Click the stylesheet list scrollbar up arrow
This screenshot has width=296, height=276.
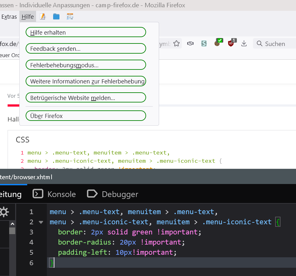tap(12, 224)
